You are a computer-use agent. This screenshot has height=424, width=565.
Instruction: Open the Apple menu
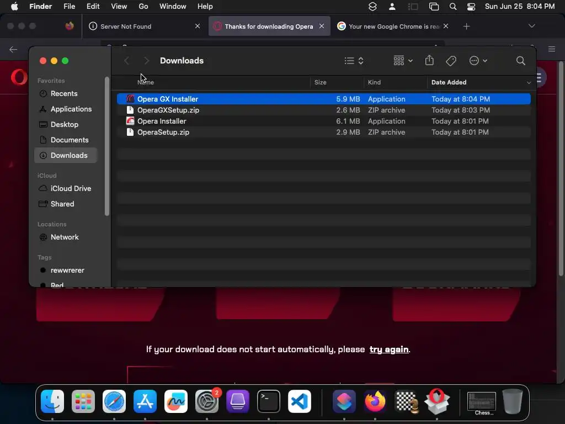(x=14, y=7)
